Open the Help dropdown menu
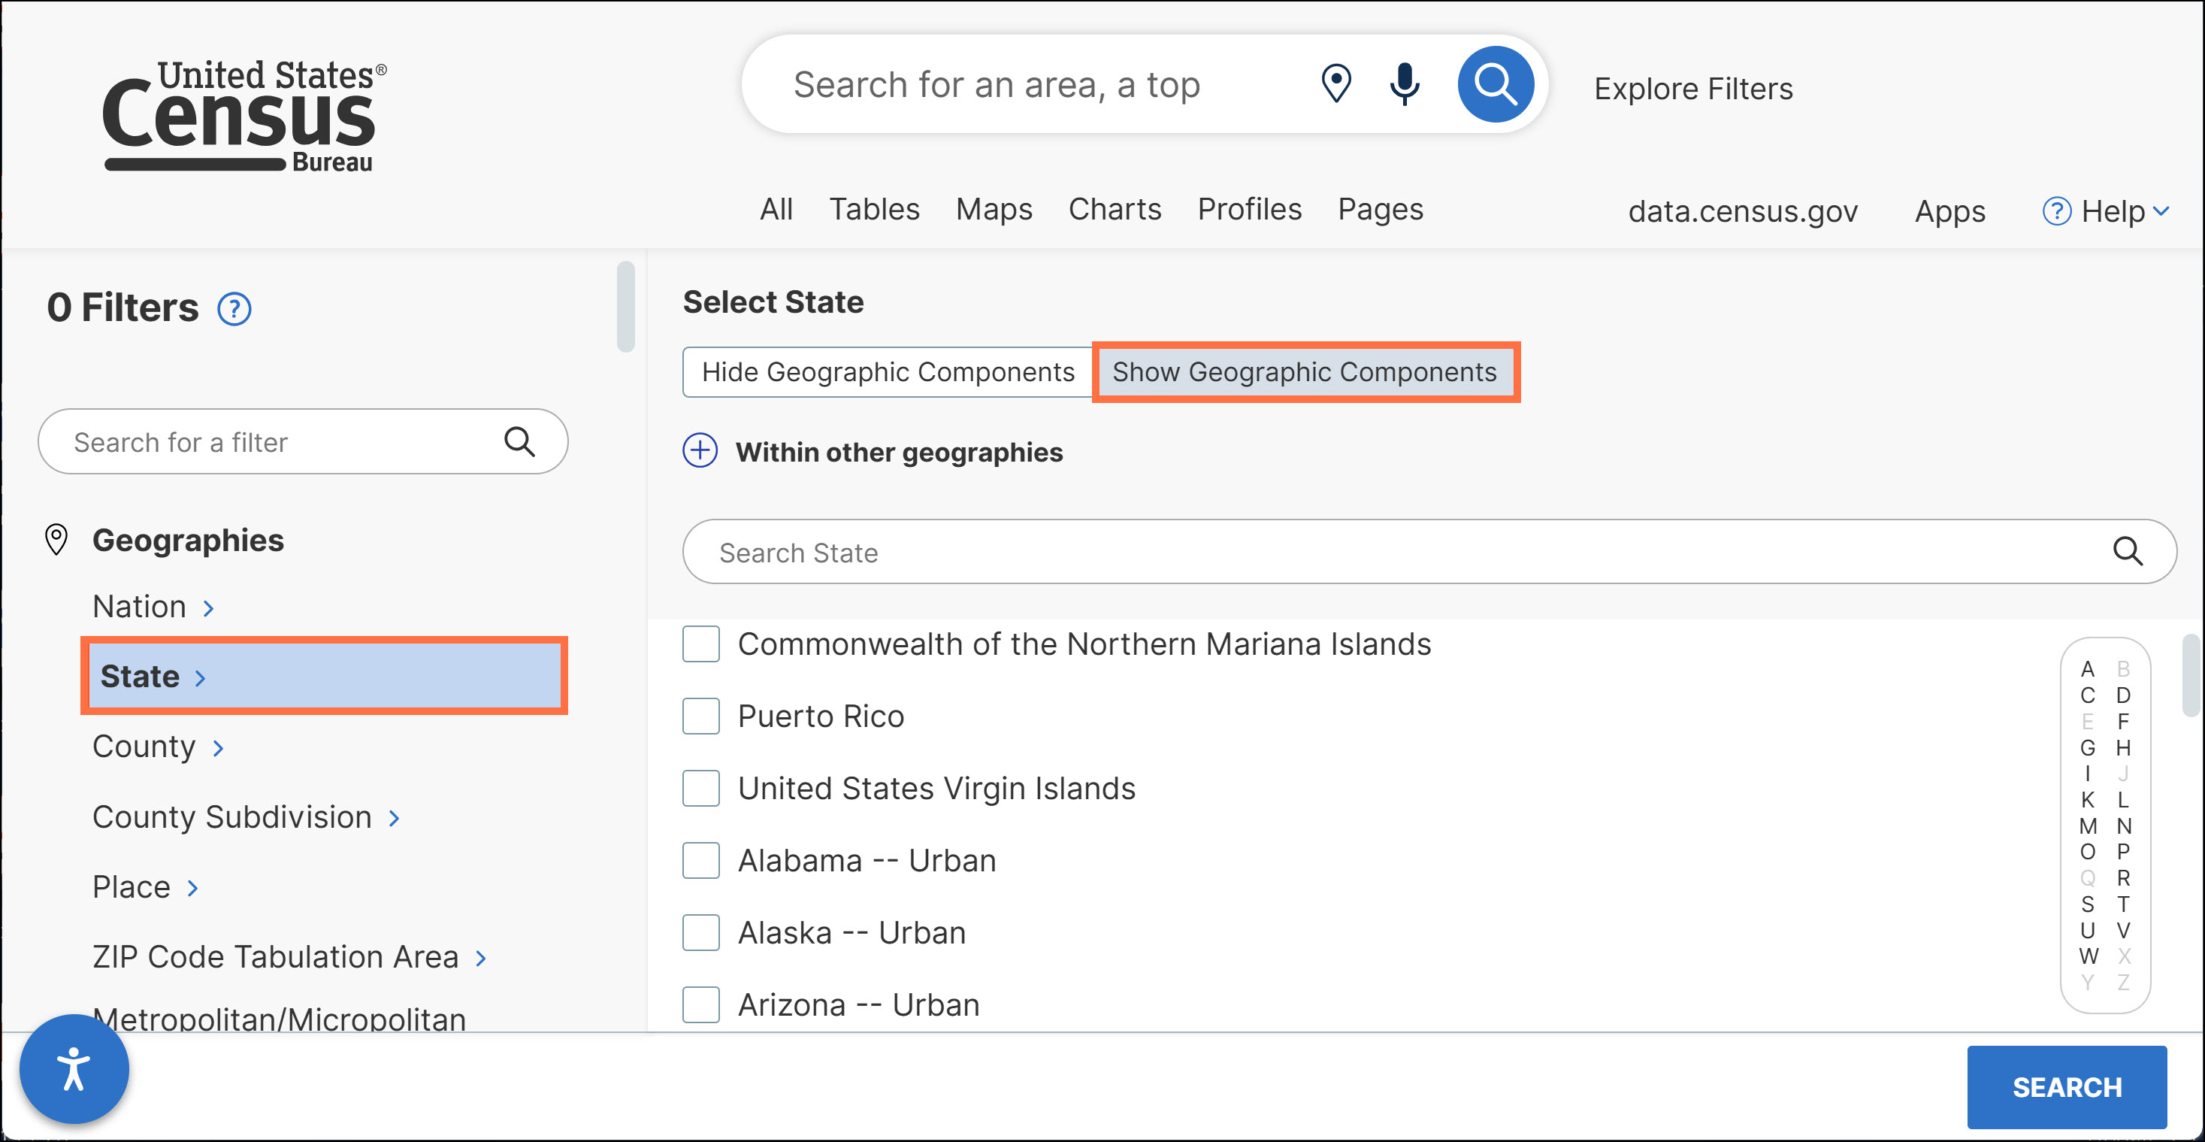This screenshot has height=1142, width=2205. pos(2105,211)
